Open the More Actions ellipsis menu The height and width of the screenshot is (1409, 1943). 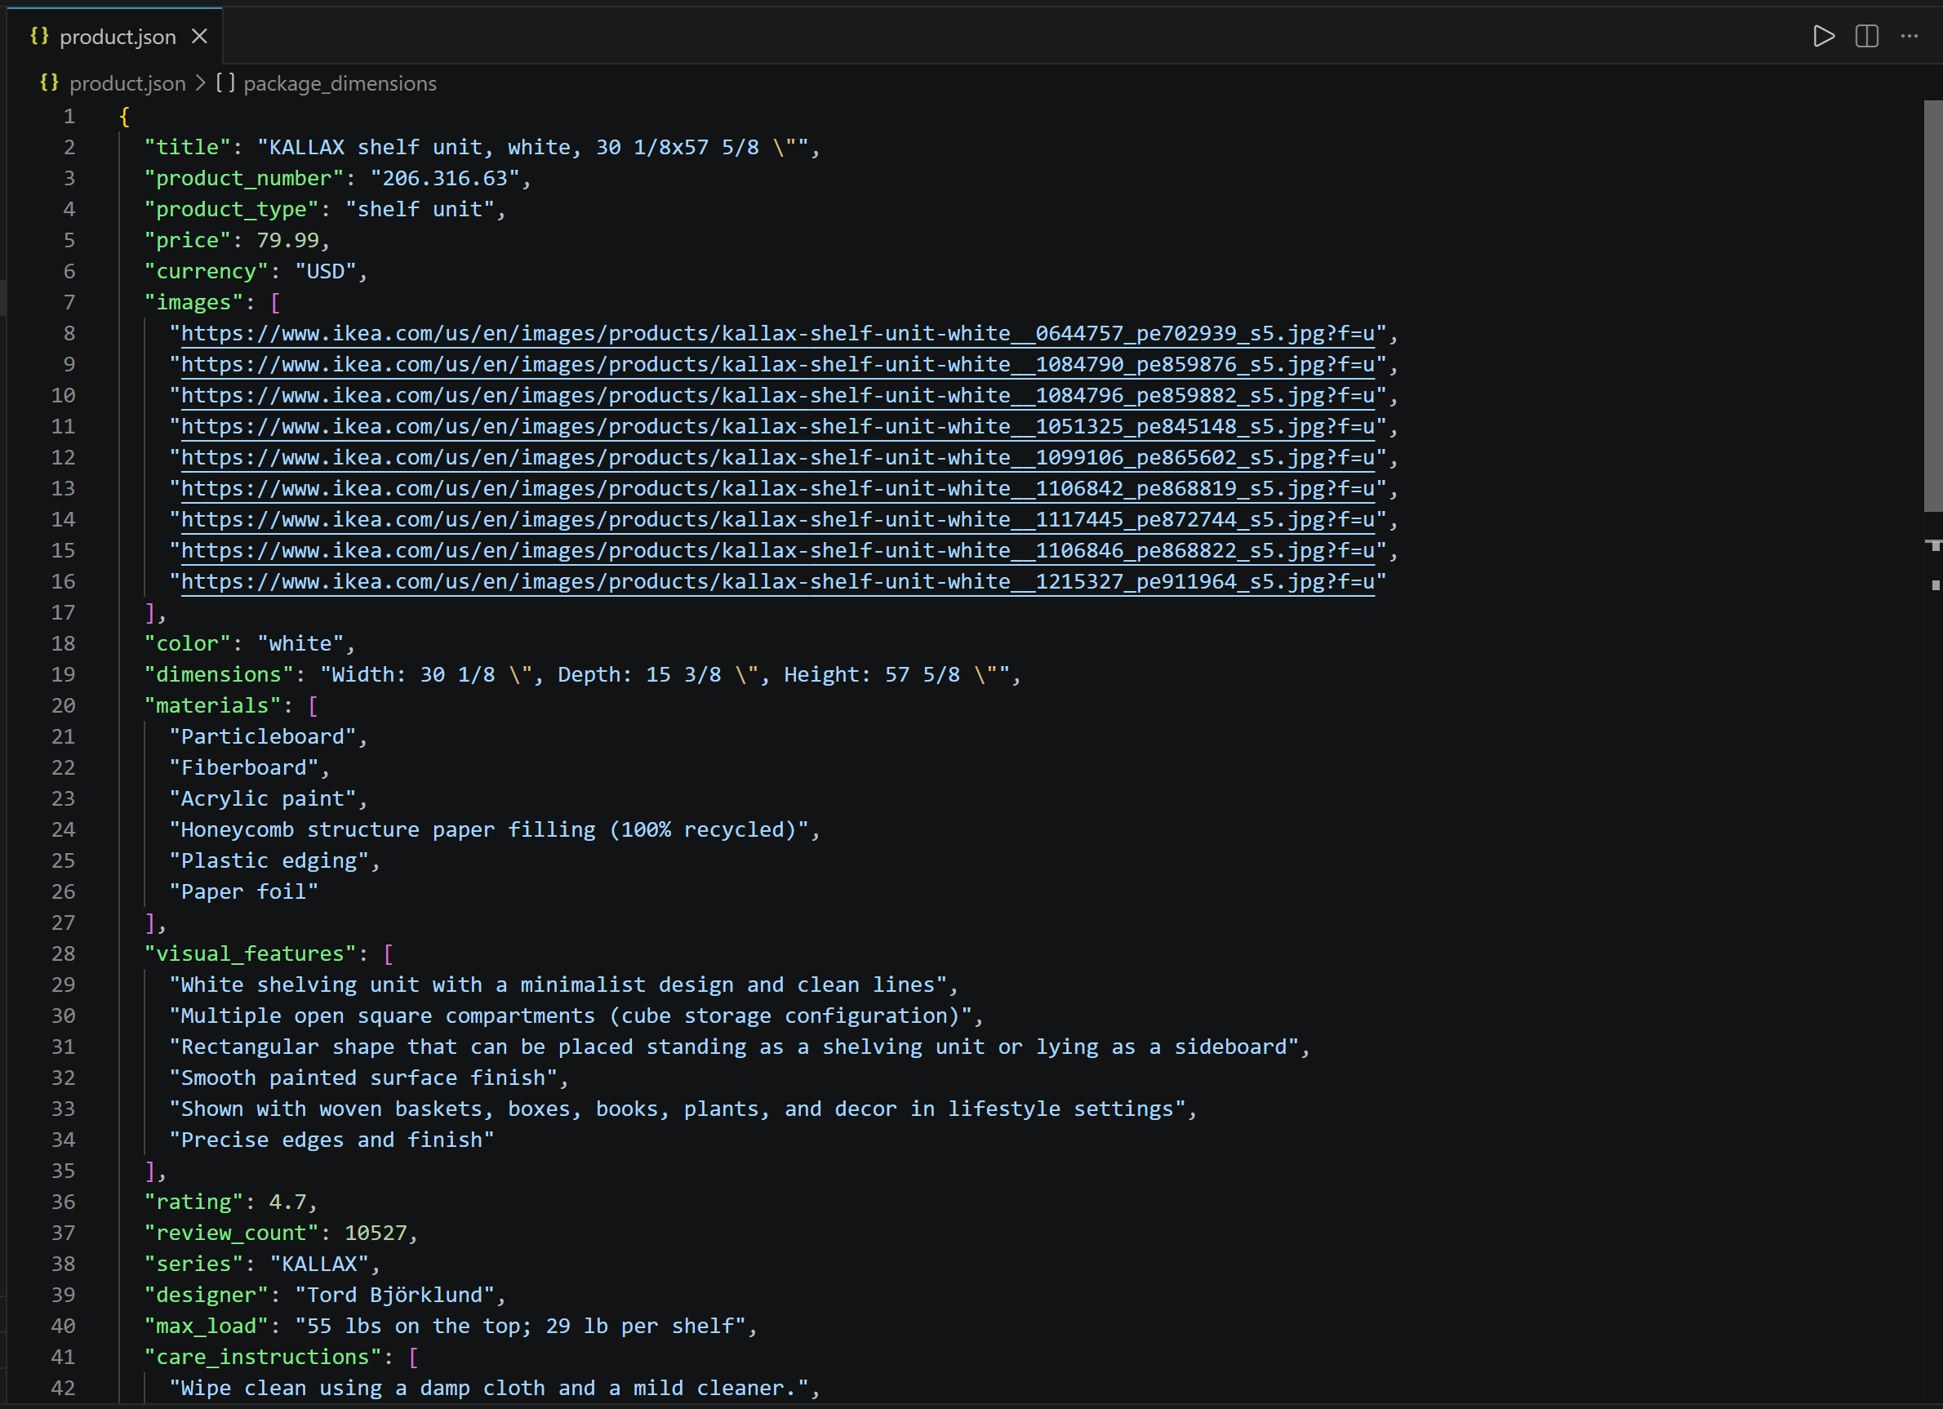[1910, 36]
